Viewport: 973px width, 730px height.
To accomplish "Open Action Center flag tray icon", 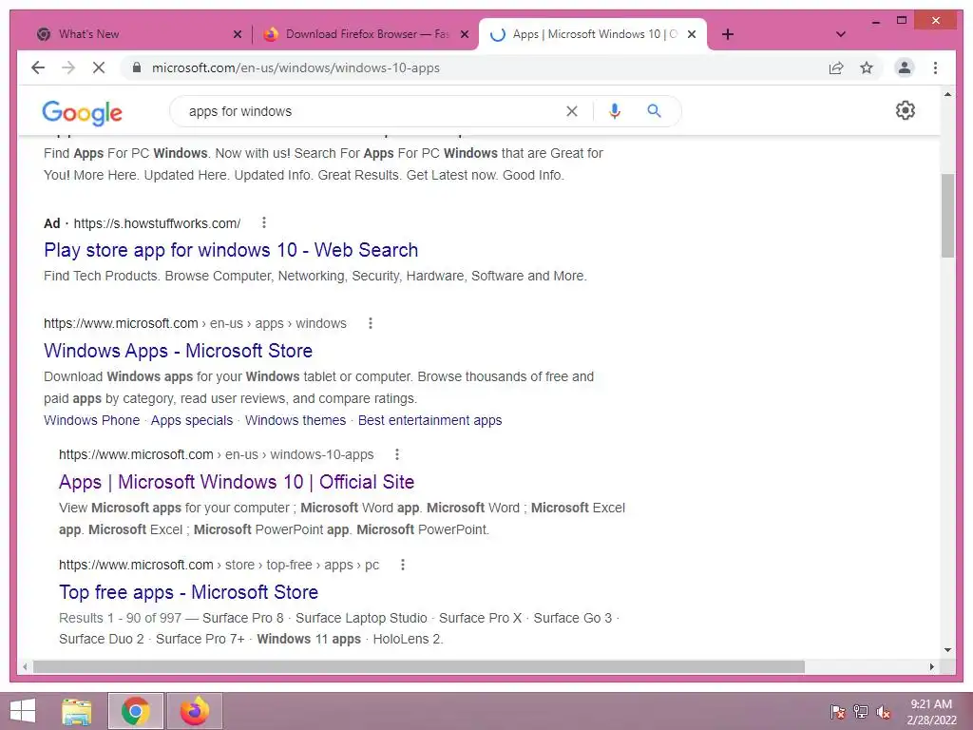I will click(x=838, y=711).
